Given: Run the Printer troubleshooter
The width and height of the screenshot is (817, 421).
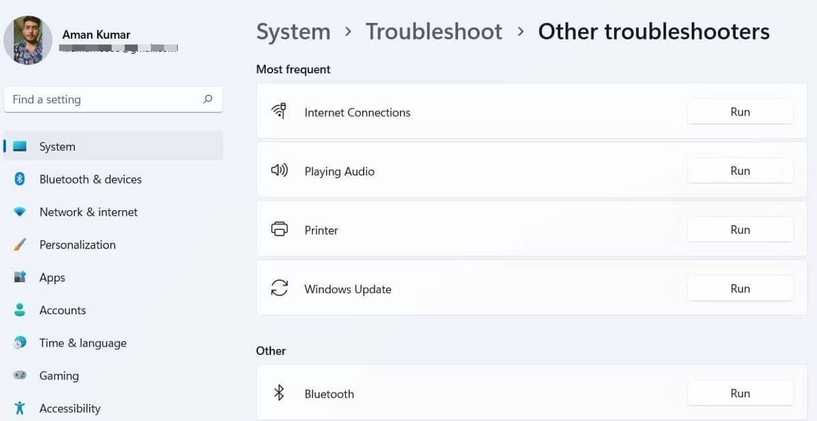Looking at the screenshot, I should pyautogui.click(x=740, y=230).
